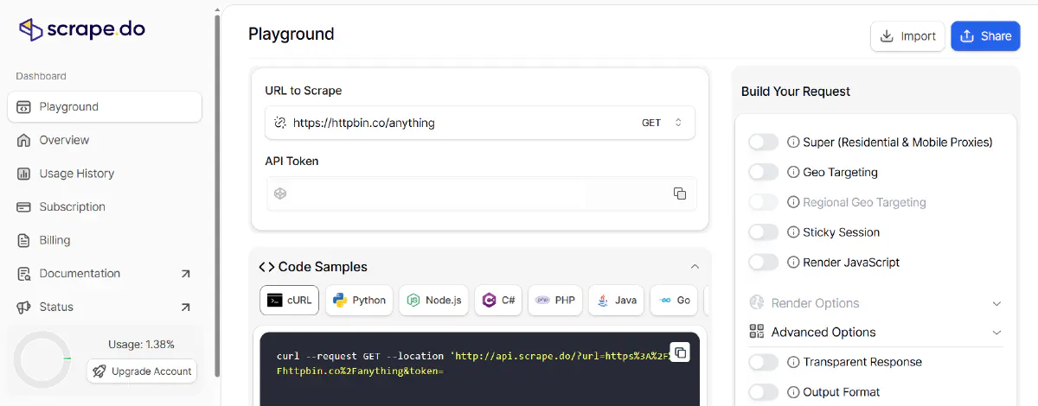The image size is (1038, 406).
Task: Click the URL to Scrape input field
Action: coord(458,123)
